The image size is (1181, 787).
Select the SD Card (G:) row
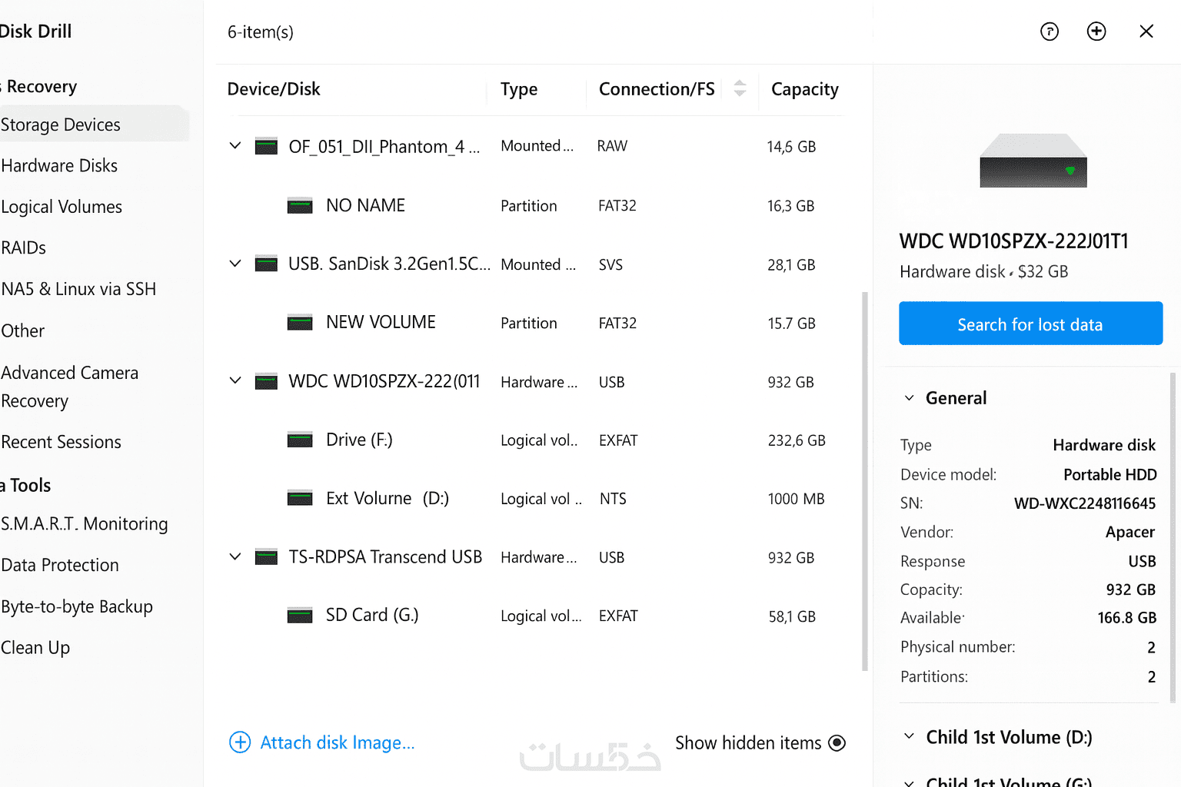[x=537, y=616]
